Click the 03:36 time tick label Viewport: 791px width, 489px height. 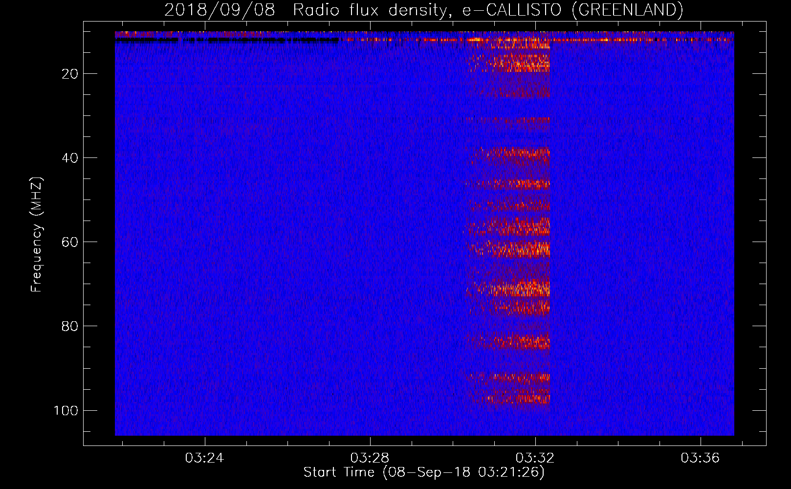coord(701,458)
